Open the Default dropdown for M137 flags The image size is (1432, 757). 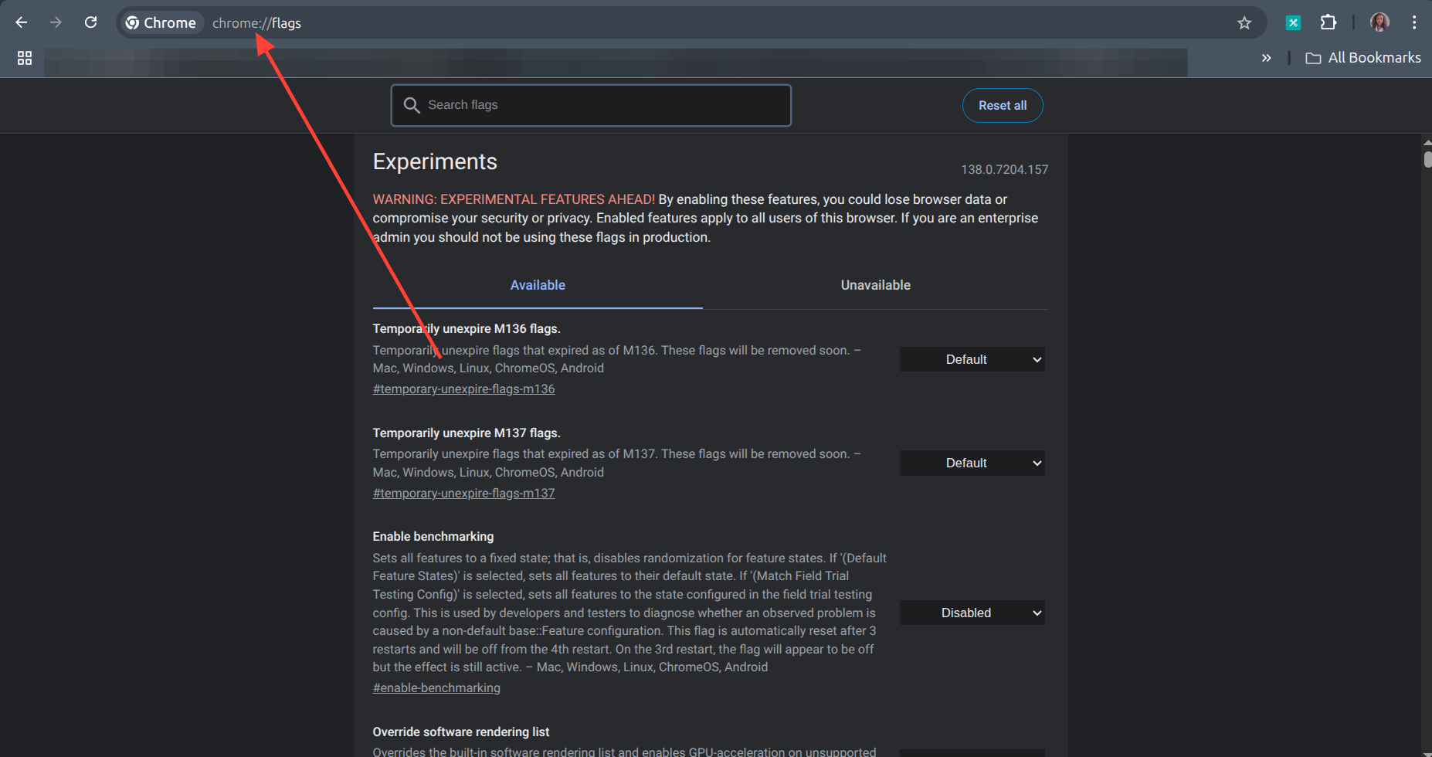coord(972,462)
